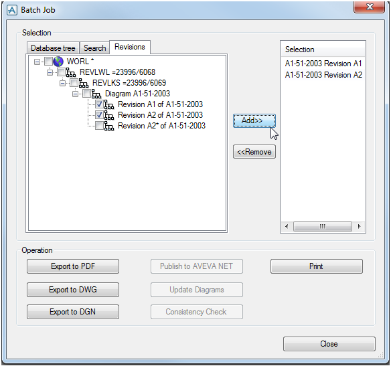The height and width of the screenshot is (366, 391).
Task: Click the WORL globe icon
Action: pos(58,62)
